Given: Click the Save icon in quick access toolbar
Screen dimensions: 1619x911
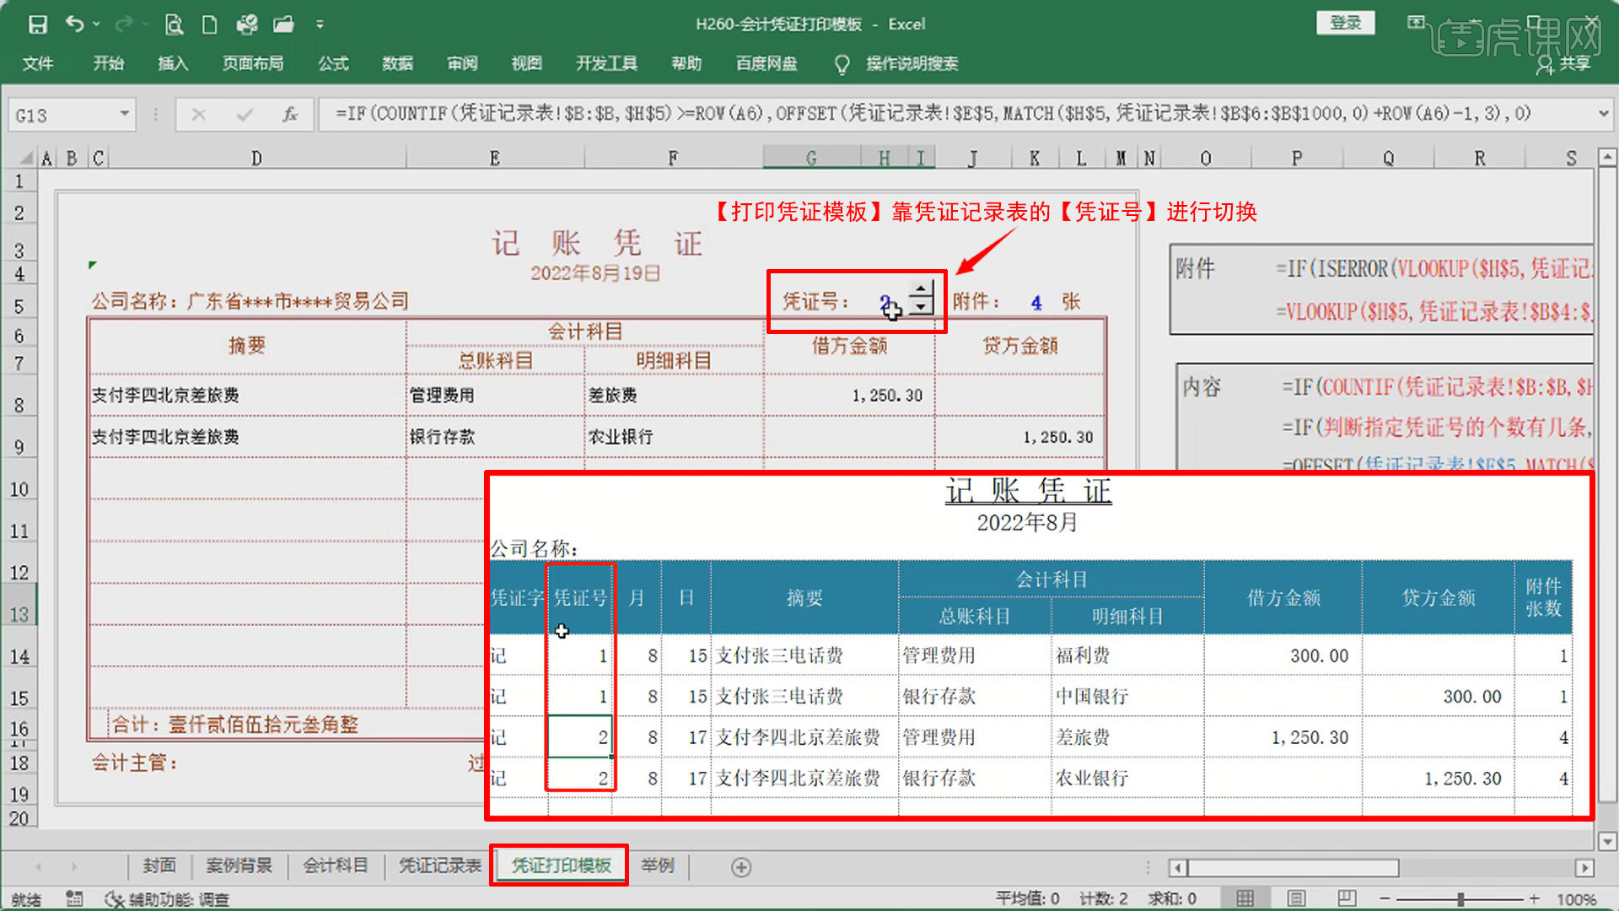Looking at the screenshot, I should pyautogui.click(x=37, y=24).
